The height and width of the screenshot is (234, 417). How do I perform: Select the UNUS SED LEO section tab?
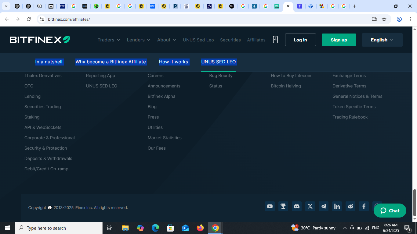219,62
